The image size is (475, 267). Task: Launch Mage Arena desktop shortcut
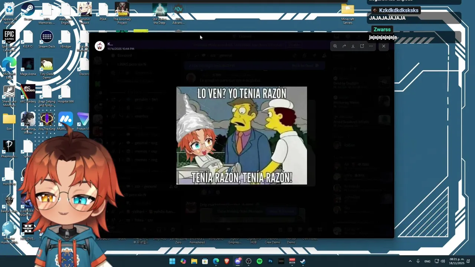pos(28,67)
